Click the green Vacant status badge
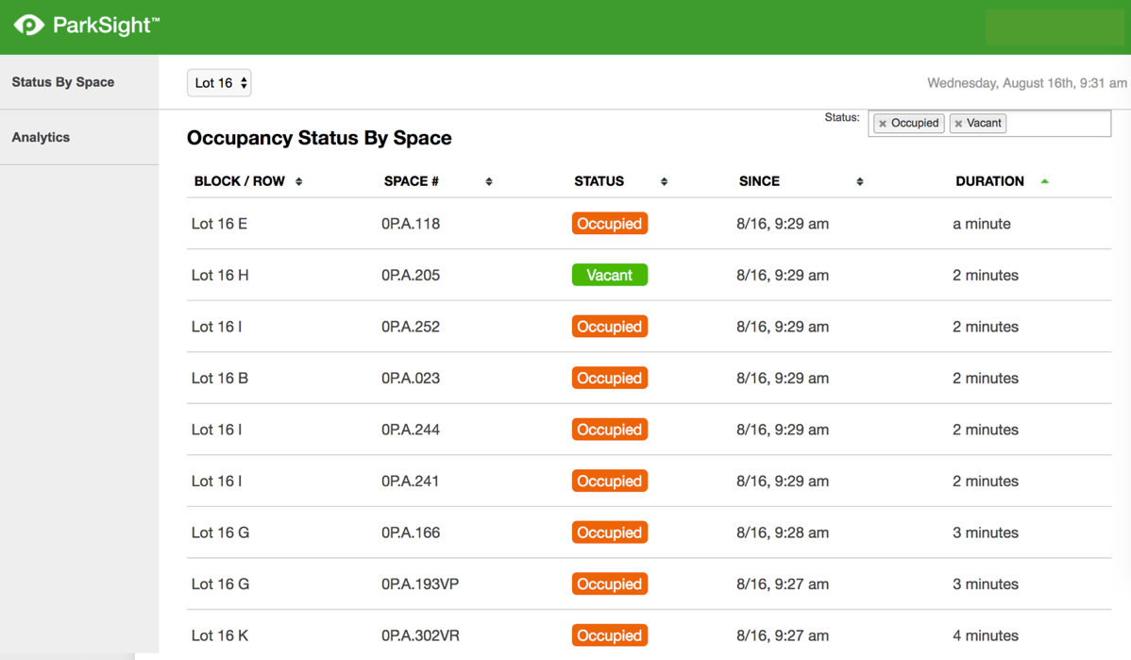 [609, 276]
